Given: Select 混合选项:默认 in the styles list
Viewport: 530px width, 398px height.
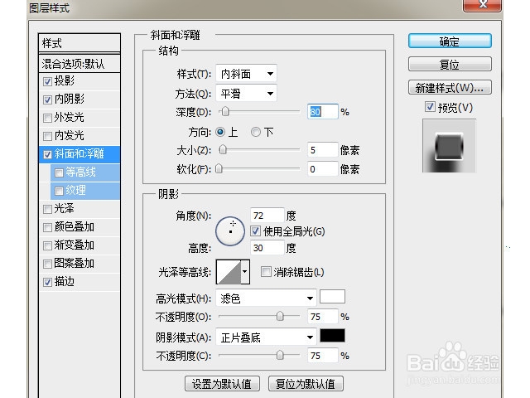Looking at the screenshot, I should (79, 63).
